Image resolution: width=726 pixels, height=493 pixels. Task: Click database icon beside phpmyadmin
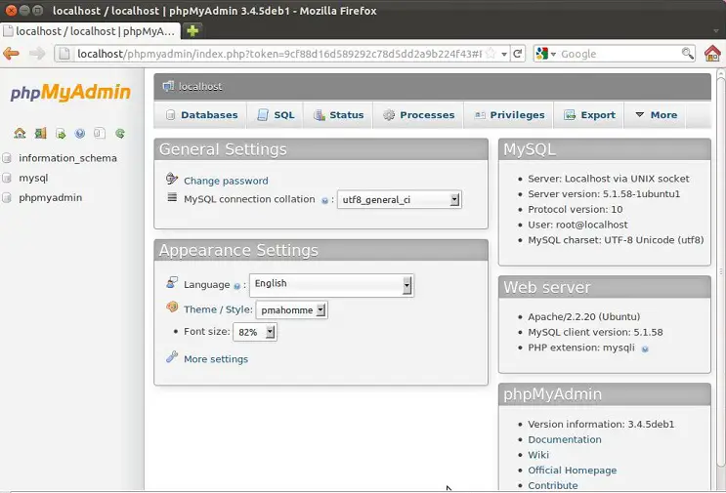click(7, 198)
